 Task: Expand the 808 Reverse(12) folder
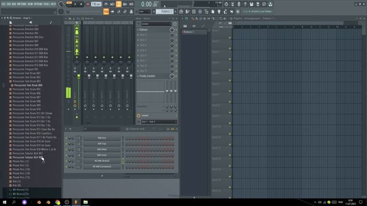click(21, 189)
